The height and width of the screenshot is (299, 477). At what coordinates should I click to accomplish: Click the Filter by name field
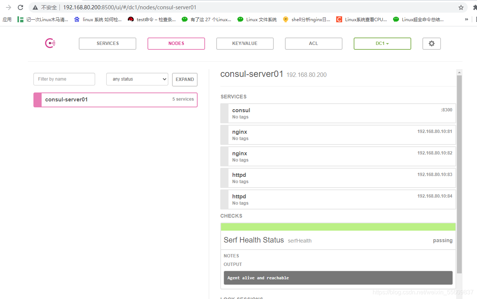point(64,79)
